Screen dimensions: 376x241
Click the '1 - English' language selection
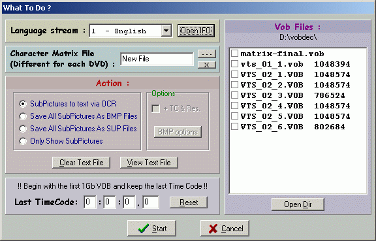[x=125, y=31]
